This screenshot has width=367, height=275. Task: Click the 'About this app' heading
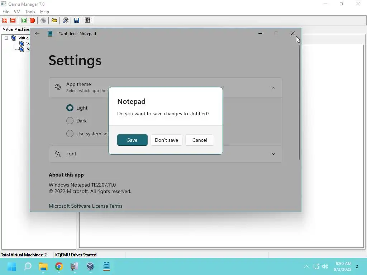click(x=66, y=175)
